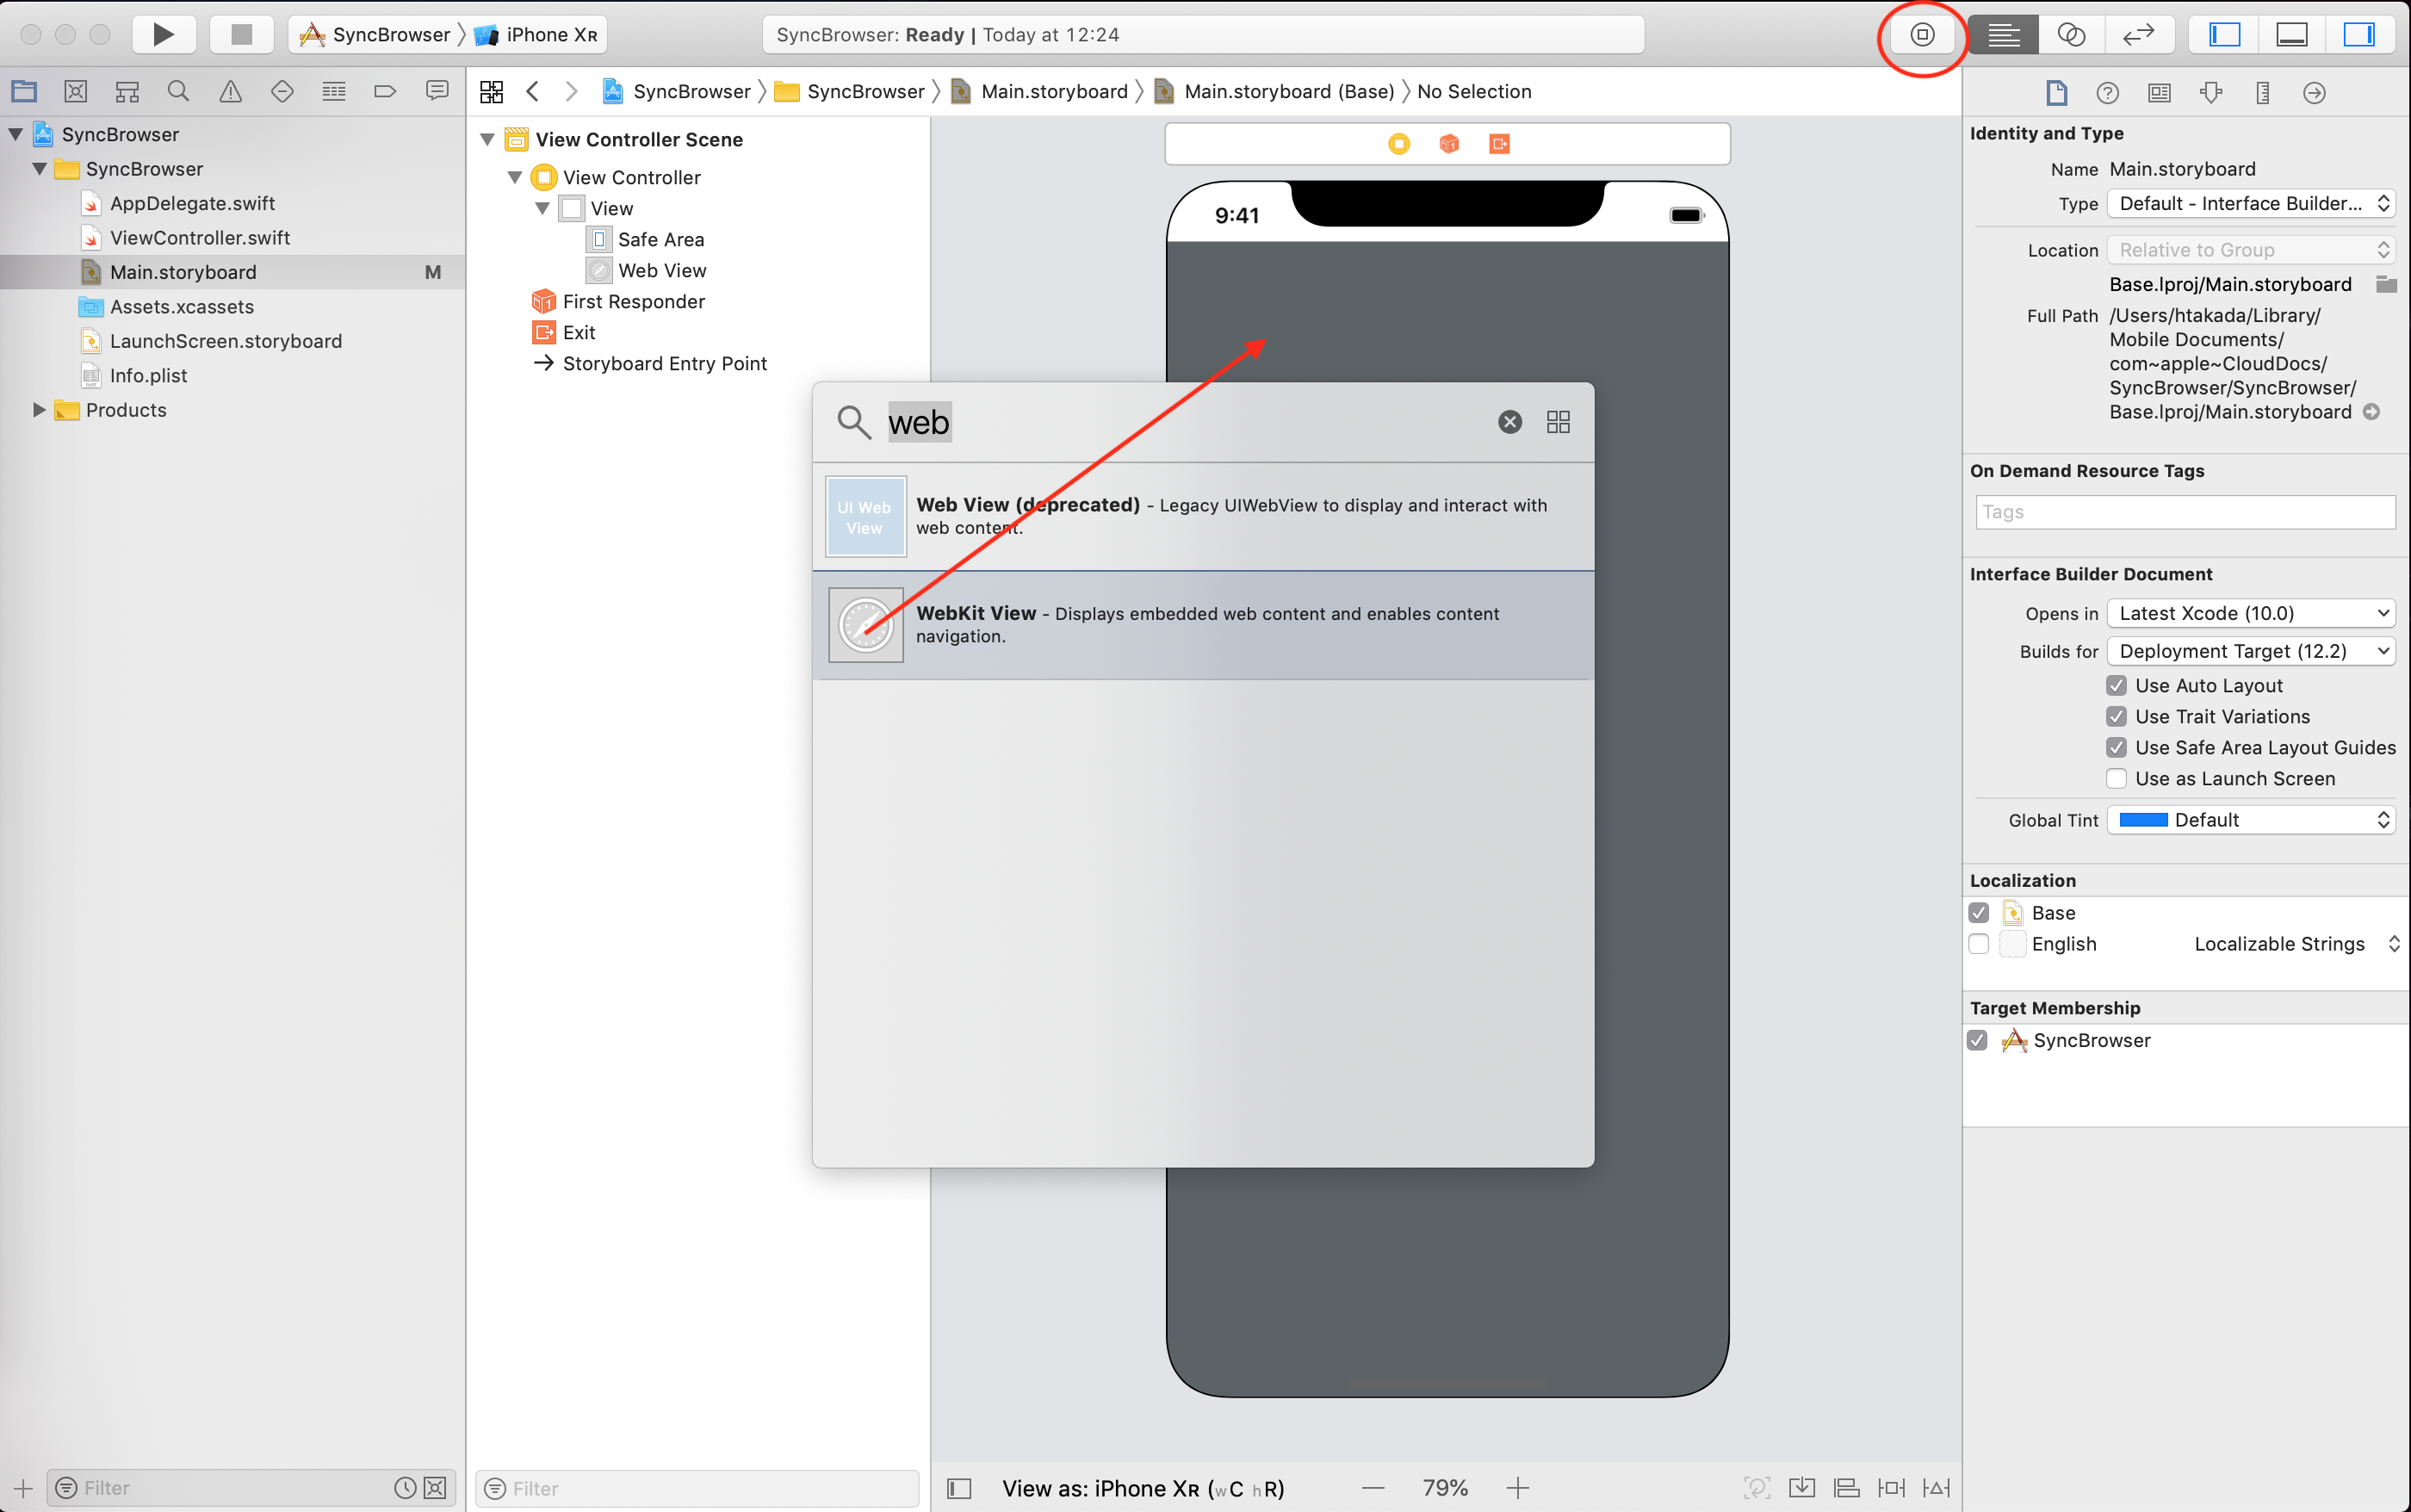Click the iPhone XR destination selector
This screenshot has width=2411, height=1512.
click(538, 34)
